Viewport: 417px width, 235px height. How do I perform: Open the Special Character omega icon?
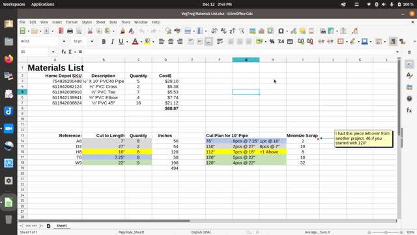(x=281, y=31)
